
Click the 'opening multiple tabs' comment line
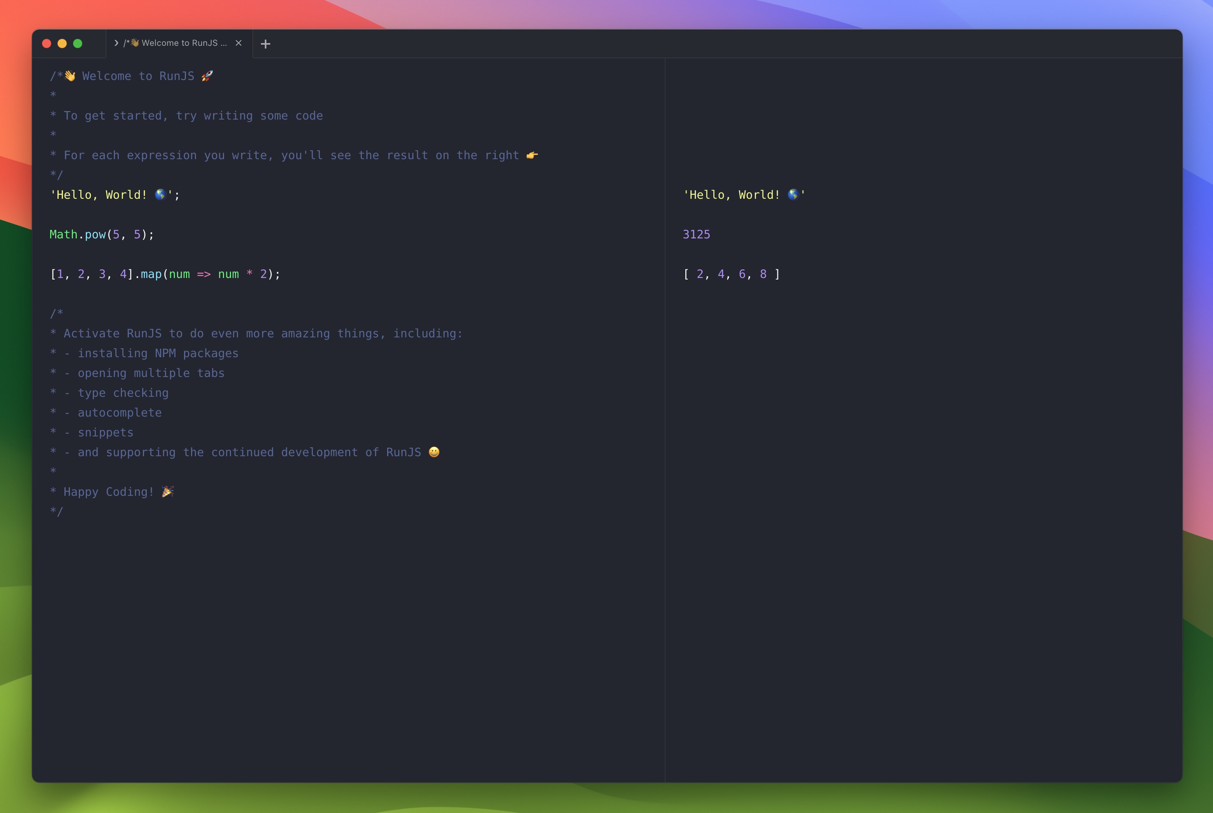click(137, 373)
